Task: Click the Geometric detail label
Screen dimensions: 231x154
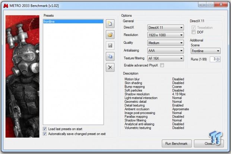Action: [135, 102]
